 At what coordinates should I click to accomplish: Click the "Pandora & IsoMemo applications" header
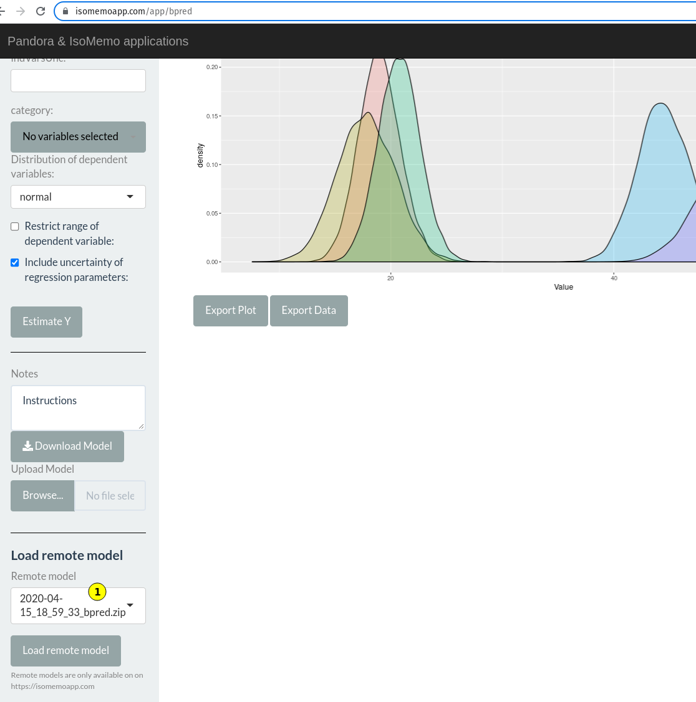tap(97, 41)
